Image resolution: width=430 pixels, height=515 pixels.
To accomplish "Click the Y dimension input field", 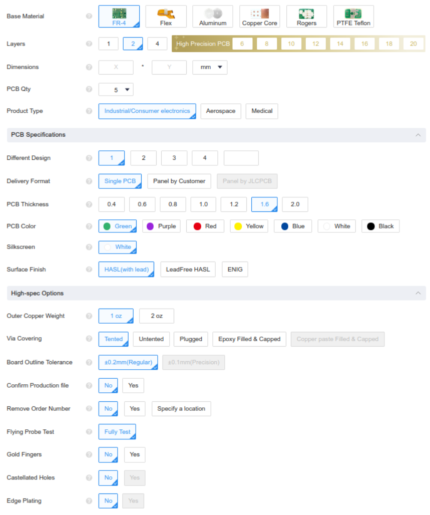I will coord(169,67).
